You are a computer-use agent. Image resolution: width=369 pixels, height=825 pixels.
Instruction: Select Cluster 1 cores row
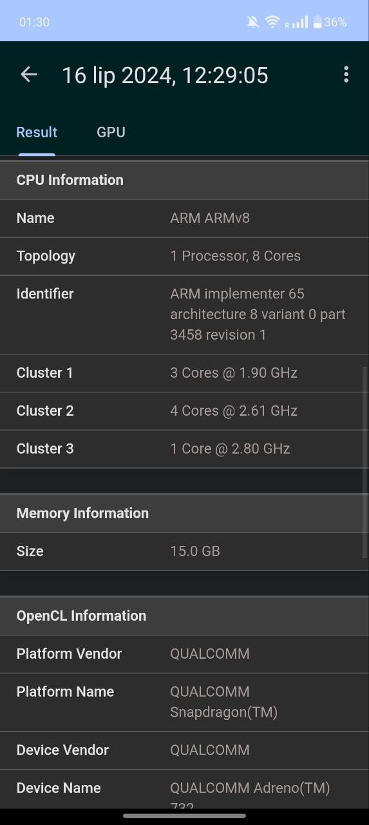184,373
